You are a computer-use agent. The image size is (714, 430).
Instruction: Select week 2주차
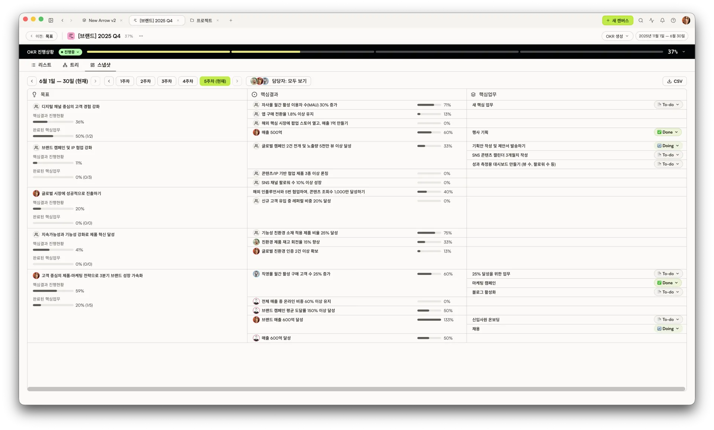[146, 81]
